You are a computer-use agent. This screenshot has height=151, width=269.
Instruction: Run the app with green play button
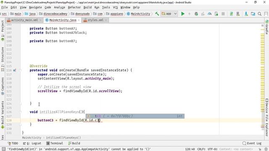pos(183,14)
